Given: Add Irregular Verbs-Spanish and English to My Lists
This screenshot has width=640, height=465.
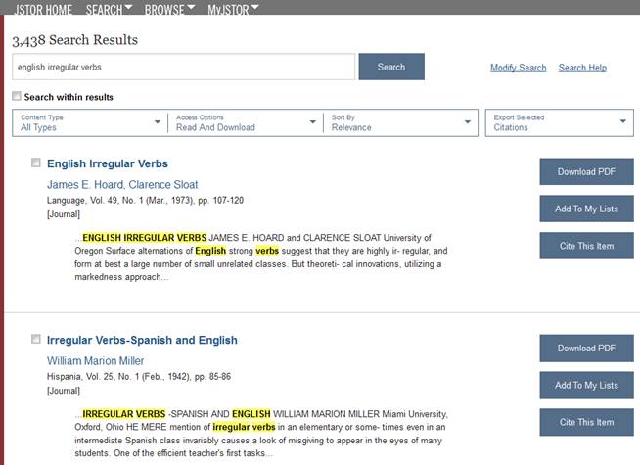Looking at the screenshot, I should [586, 385].
